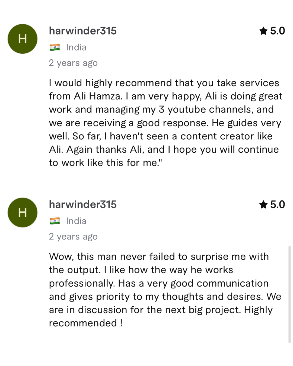Click the "Wow, this man never failed" review text
The height and width of the screenshot is (366, 293).
(x=159, y=256)
